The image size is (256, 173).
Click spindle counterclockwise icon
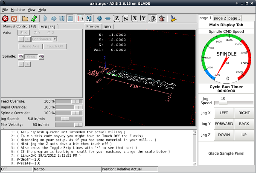[21, 57]
